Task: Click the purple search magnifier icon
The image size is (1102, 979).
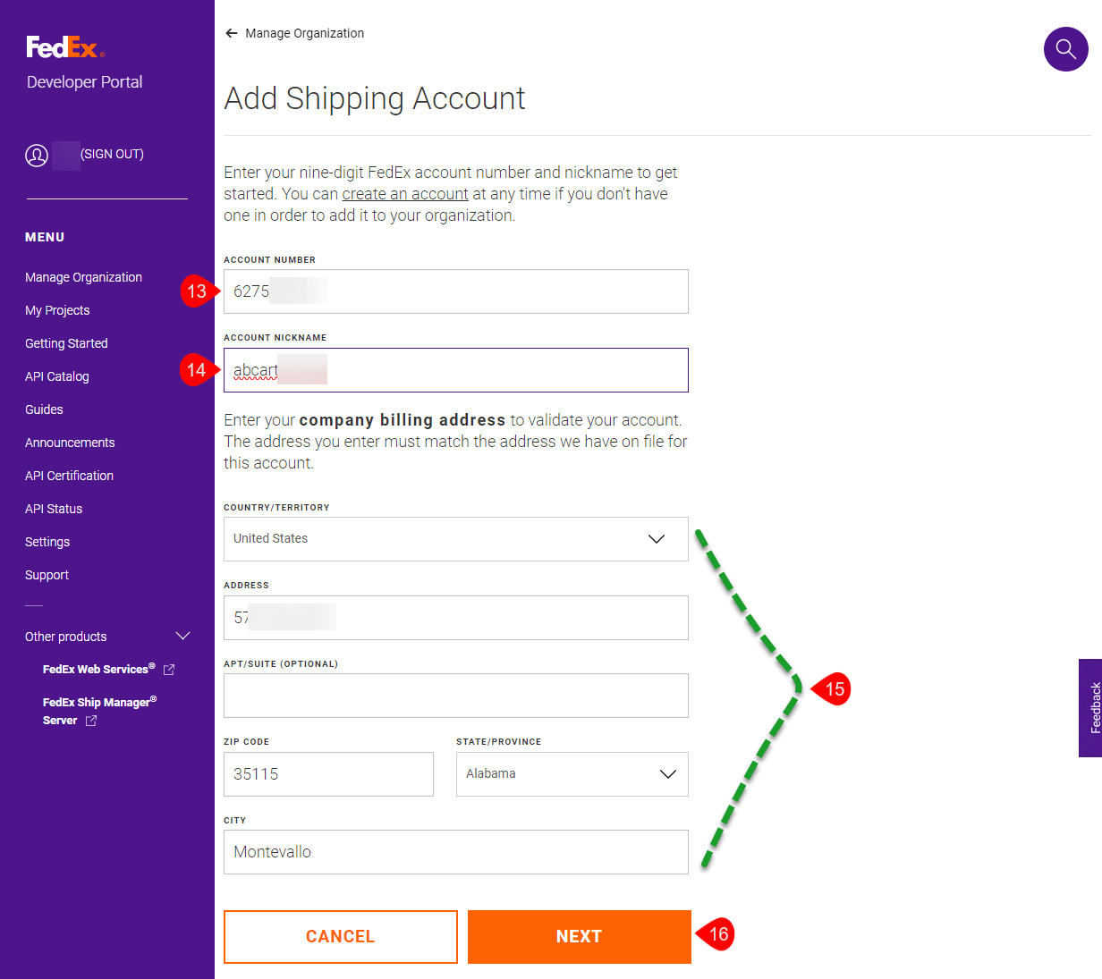Action: 1065,48
